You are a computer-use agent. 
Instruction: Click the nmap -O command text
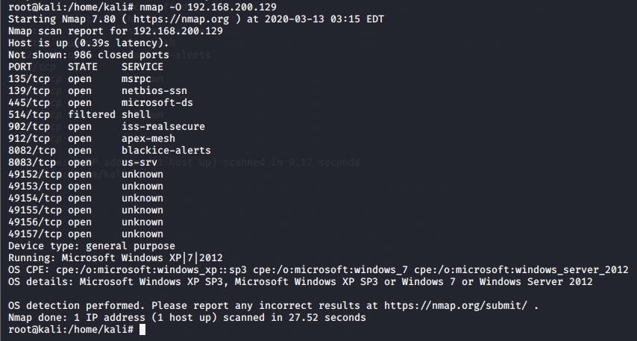[188, 7]
